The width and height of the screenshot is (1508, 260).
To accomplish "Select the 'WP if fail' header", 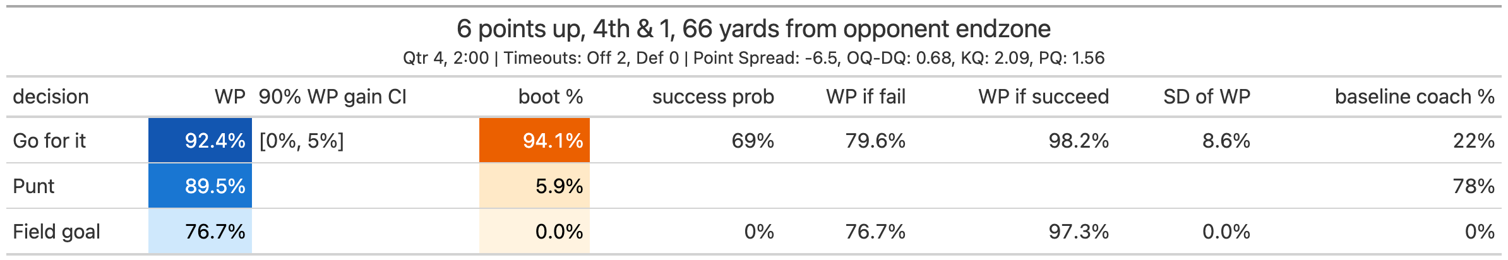I will tap(866, 97).
